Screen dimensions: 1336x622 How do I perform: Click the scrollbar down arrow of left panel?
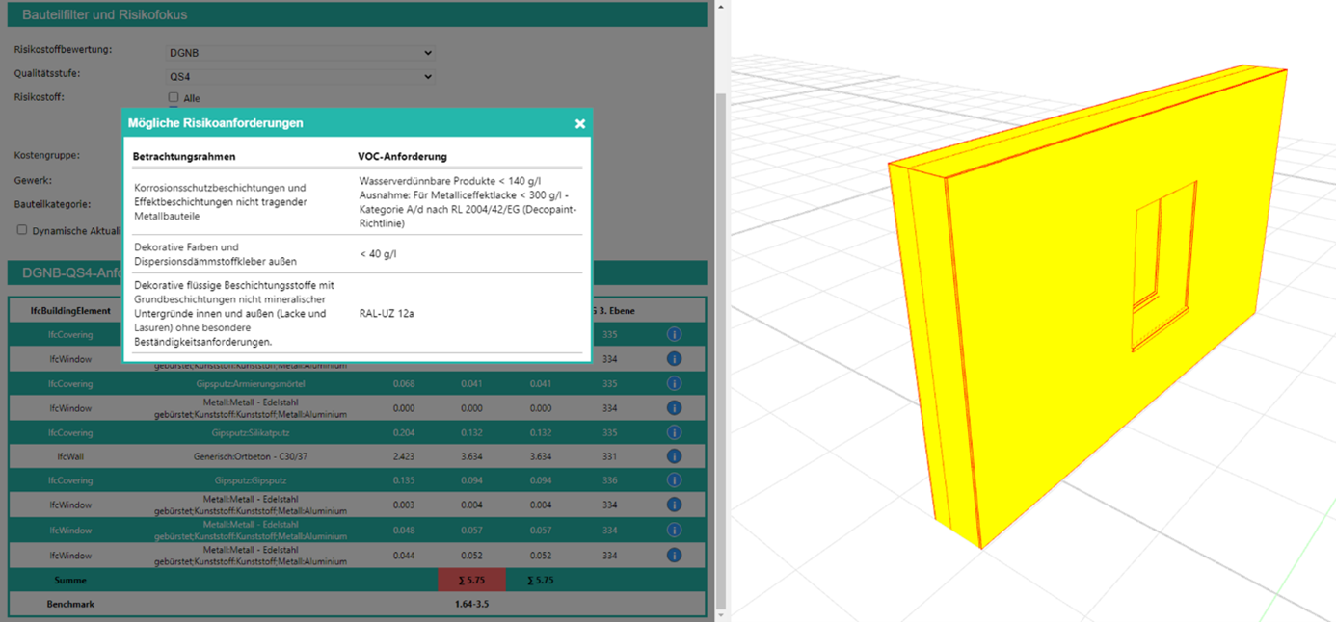pos(720,613)
